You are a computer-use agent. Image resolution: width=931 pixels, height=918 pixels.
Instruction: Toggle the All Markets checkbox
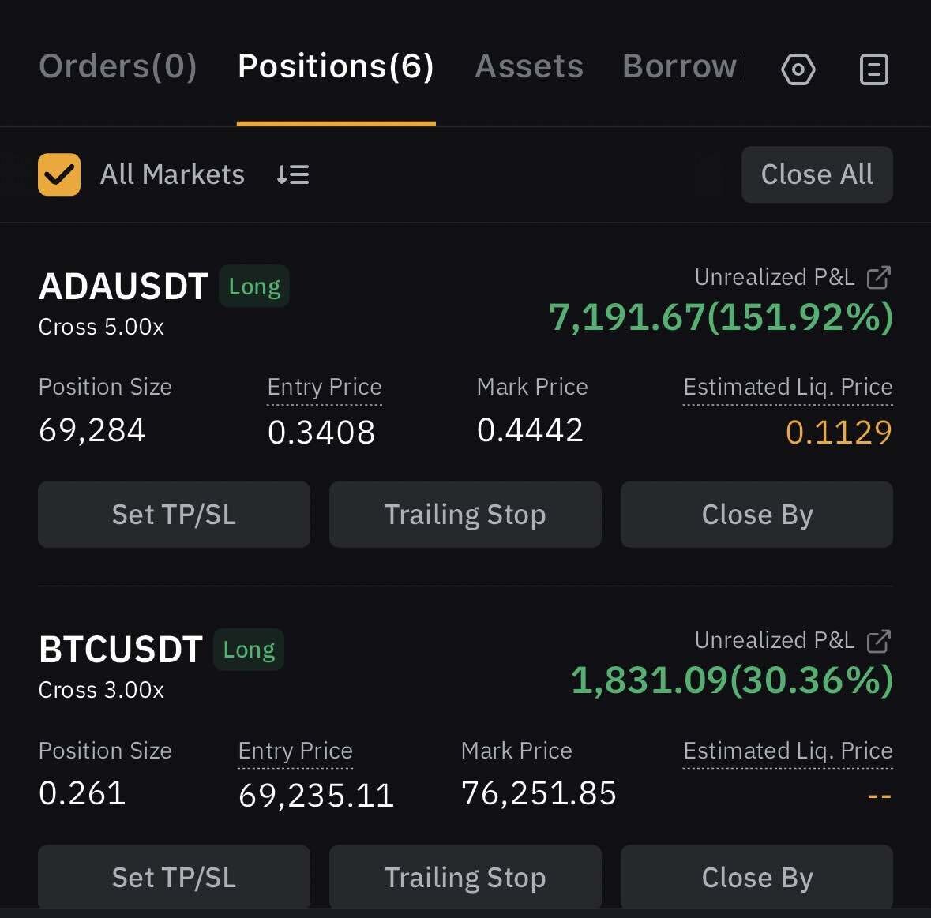[59, 174]
